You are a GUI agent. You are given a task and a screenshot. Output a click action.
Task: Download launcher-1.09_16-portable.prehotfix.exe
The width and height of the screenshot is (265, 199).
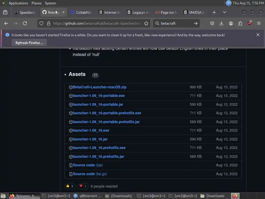pos(107,113)
